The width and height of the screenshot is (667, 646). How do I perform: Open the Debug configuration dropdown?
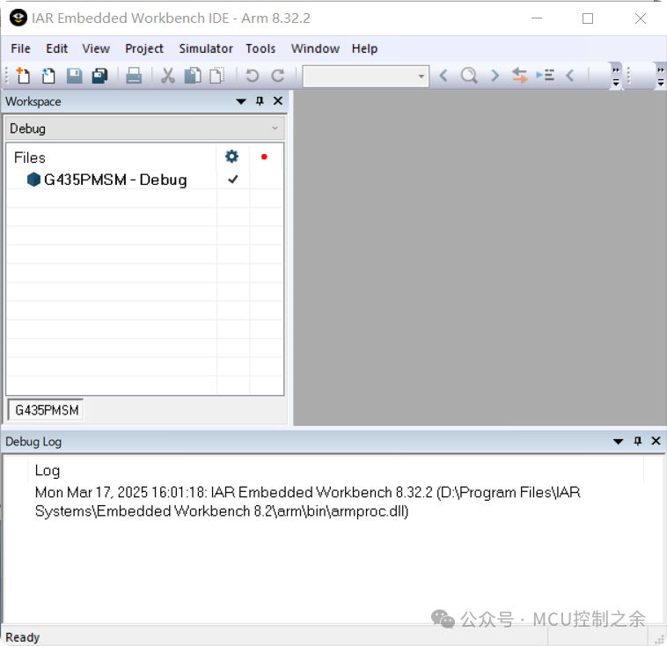pyautogui.click(x=144, y=128)
